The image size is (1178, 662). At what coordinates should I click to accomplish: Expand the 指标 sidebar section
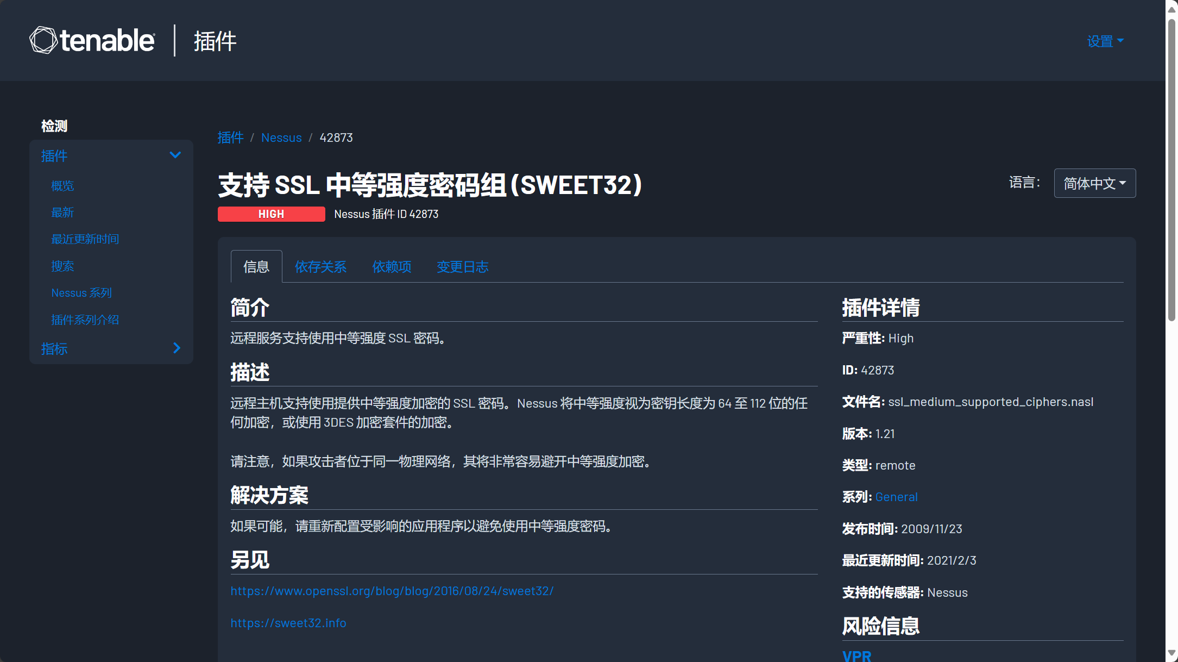coord(176,348)
